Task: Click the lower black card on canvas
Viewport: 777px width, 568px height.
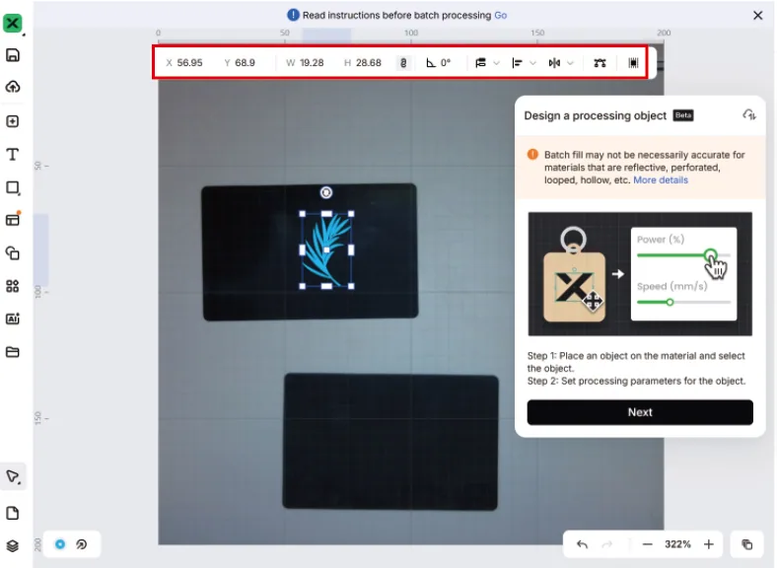Action: point(390,442)
